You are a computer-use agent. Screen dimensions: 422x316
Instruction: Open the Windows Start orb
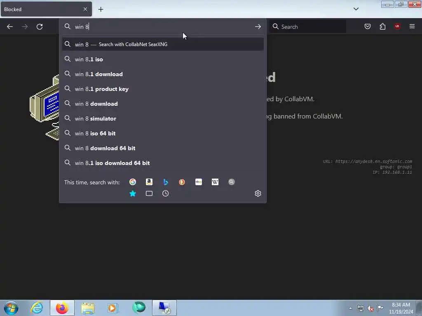11,308
